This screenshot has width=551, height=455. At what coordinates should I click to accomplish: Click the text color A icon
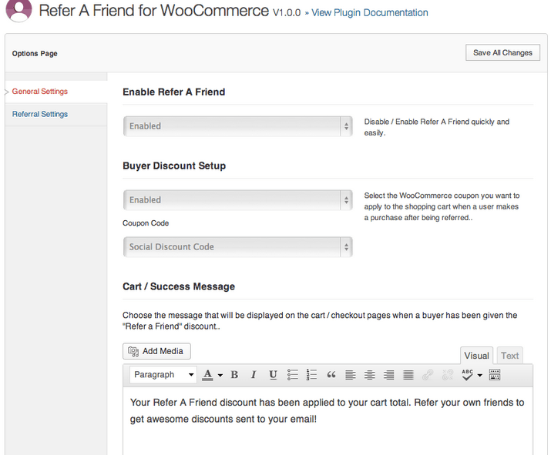[x=207, y=375]
